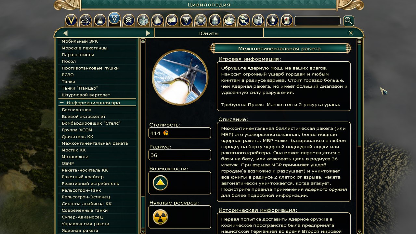416x234 pixels.
Task: Select Бомбардировщик "Стелс" entry
Action: click(91, 123)
